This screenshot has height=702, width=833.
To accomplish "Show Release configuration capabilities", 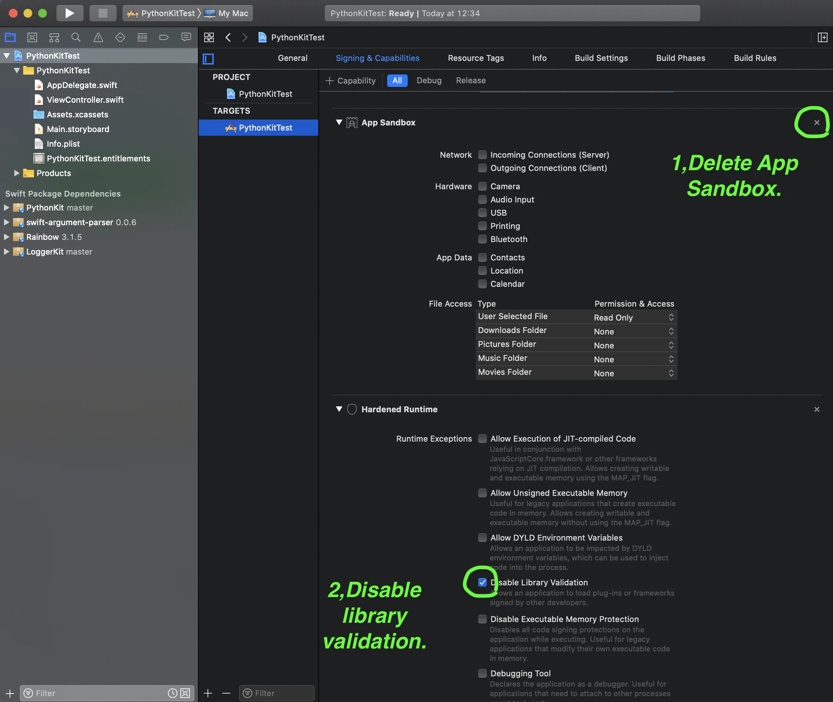I will 471,80.
